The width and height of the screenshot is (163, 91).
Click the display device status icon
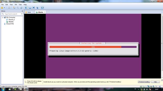156,86
